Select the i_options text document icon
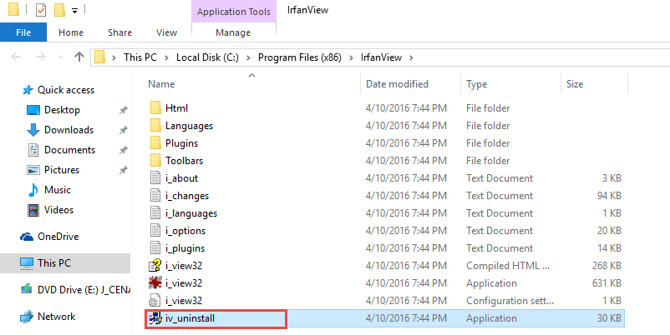 pyautogui.click(x=155, y=231)
